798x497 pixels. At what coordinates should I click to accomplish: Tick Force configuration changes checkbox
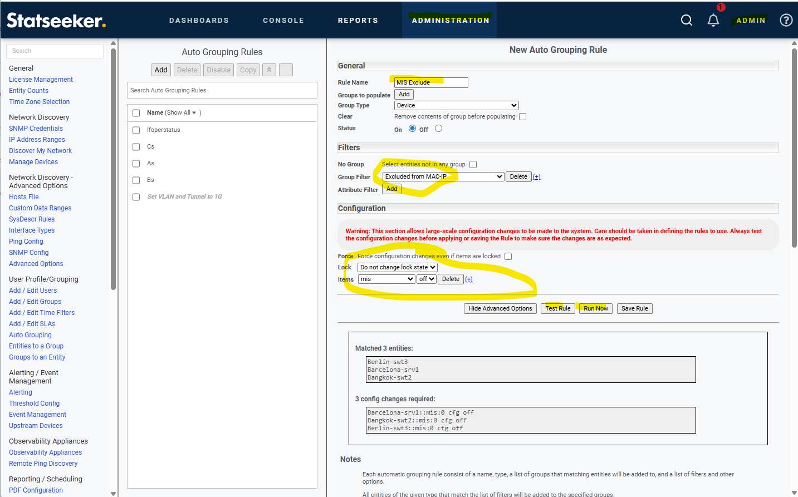click(x=508, y=257)
